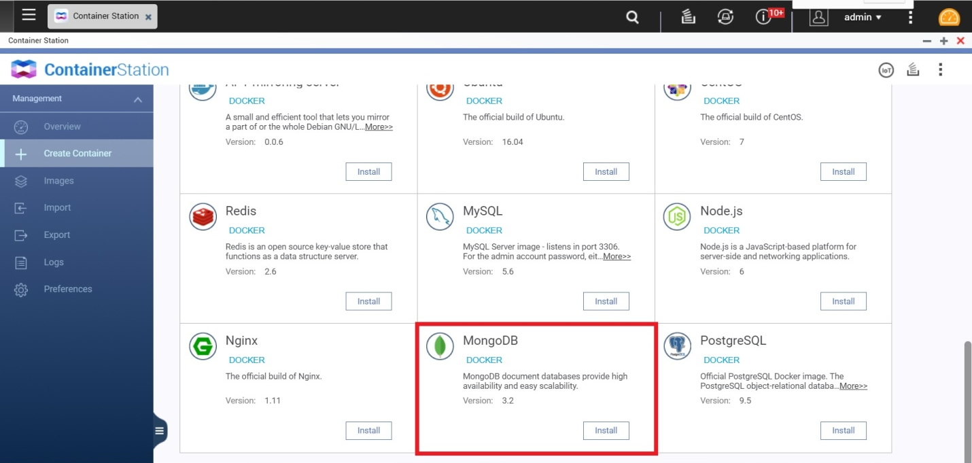
Task: Click the DOCKER tag under Node.js
Action: 721,230
